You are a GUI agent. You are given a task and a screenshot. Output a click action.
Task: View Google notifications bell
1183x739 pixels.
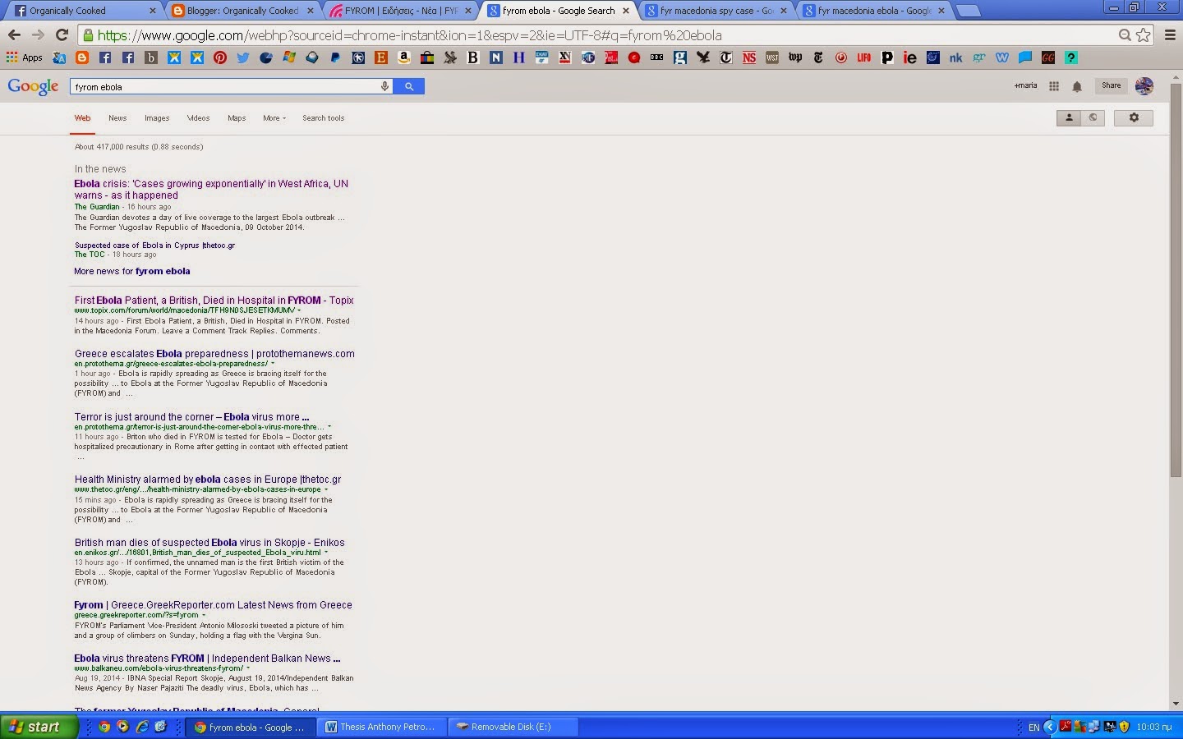click(x=1077, y=86)
